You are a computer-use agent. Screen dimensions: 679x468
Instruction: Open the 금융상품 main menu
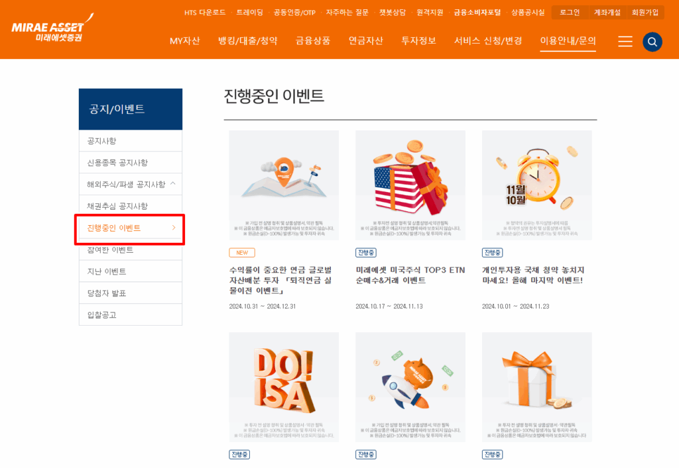[313, 41]
